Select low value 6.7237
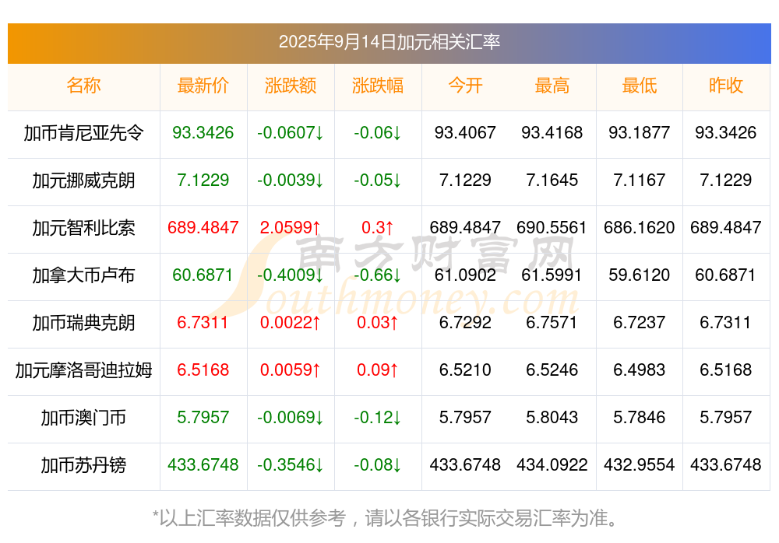Image resolution: width=779 pixels, height=543 pixels. coord(640,323)
